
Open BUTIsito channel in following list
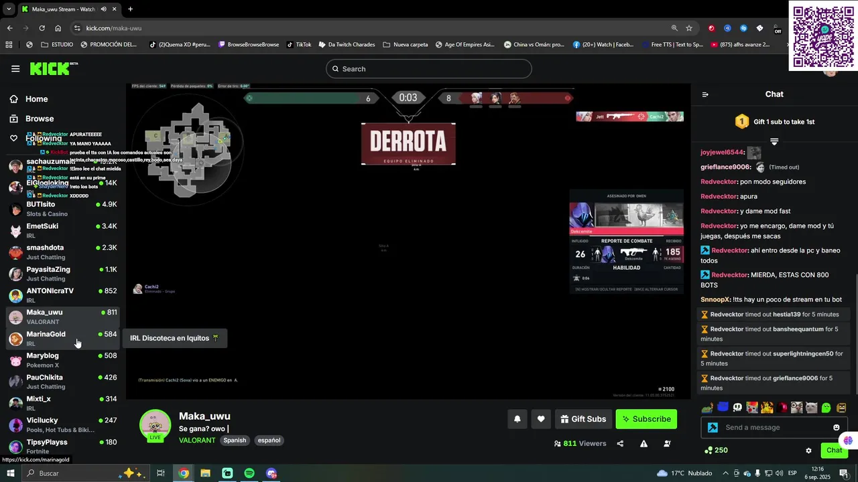(63, 209)
